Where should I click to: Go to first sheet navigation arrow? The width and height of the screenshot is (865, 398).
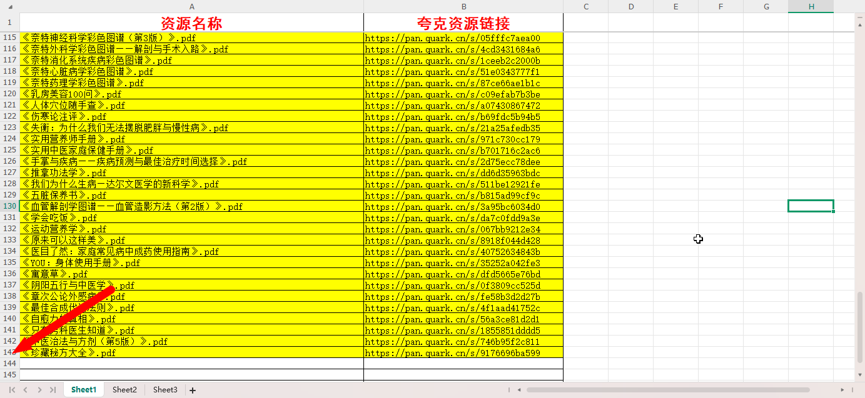pyautogui.click(x=12, y=390)
